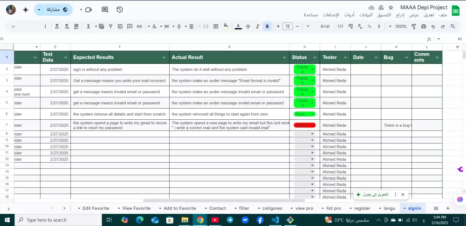Image resolution: width=466 pixels, height=226 pixels.
Task: Toggle bold formatting button
Action: coord(267,27)
